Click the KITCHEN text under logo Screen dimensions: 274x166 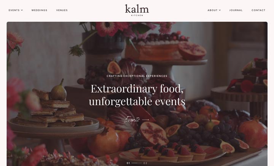point(137,15)
